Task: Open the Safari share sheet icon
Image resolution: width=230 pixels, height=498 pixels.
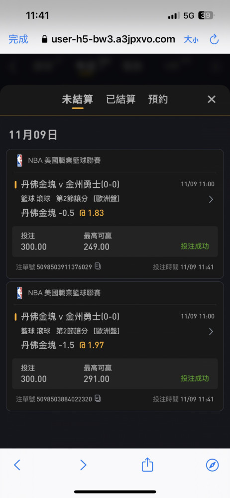Action: tap(147, 465)
